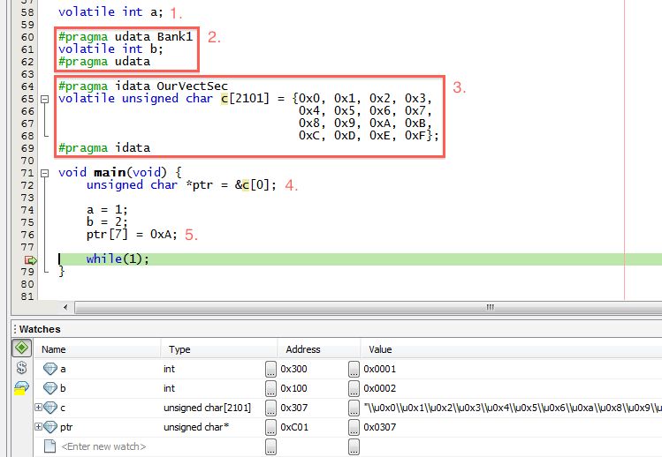Click the Enter new watch field
The width and height of the screenshot is (662, 457).
(103, 446)
